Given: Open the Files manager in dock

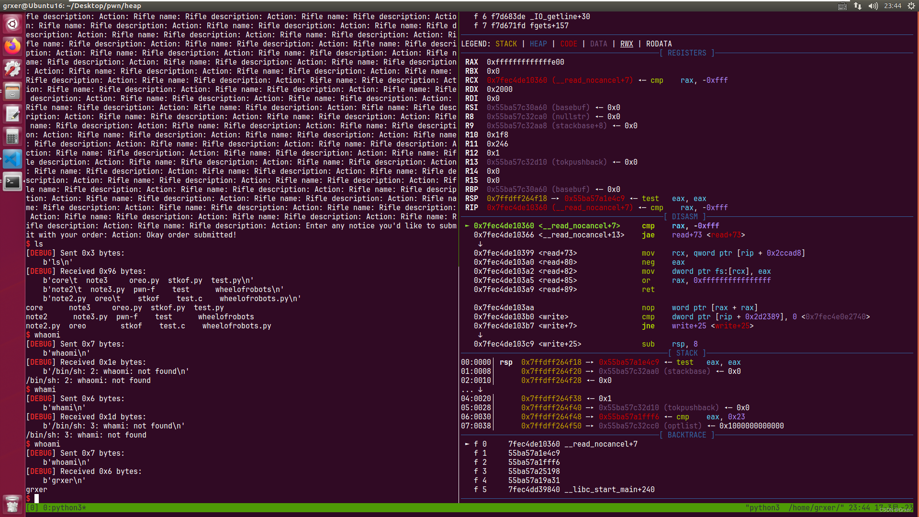Looking at the screenshot, I should [x=12, y=91].
